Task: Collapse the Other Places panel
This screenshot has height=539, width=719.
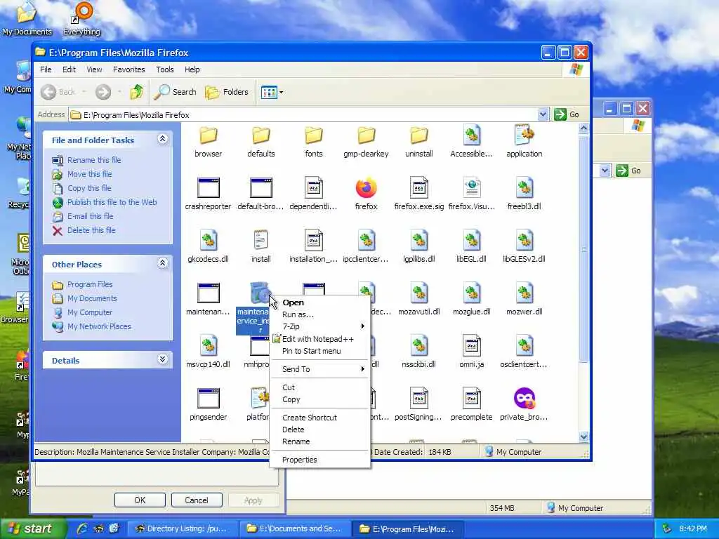Action: [x=162, y=263]
